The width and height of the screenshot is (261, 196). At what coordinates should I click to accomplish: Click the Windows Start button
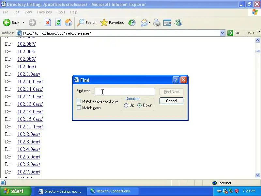coord(16,191)
